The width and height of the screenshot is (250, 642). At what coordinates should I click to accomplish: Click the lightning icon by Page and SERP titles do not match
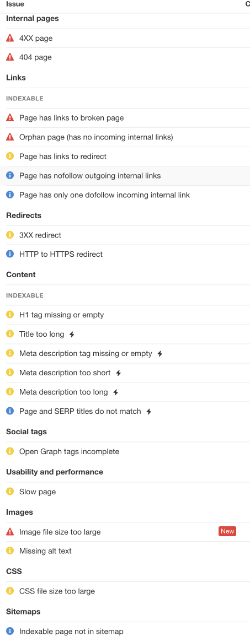149,412
